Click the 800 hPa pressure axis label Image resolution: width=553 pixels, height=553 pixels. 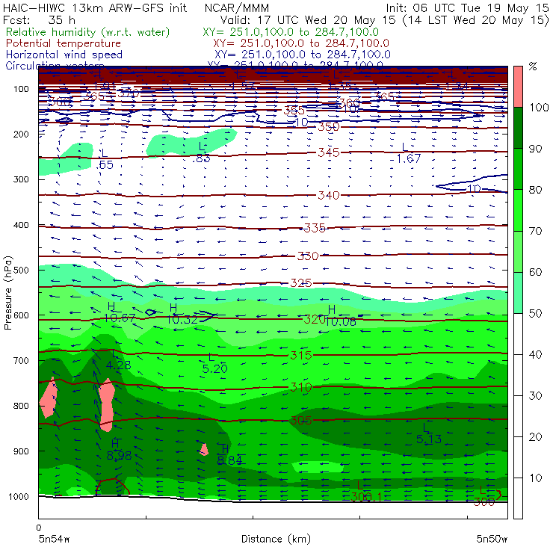tap(21, 406)
